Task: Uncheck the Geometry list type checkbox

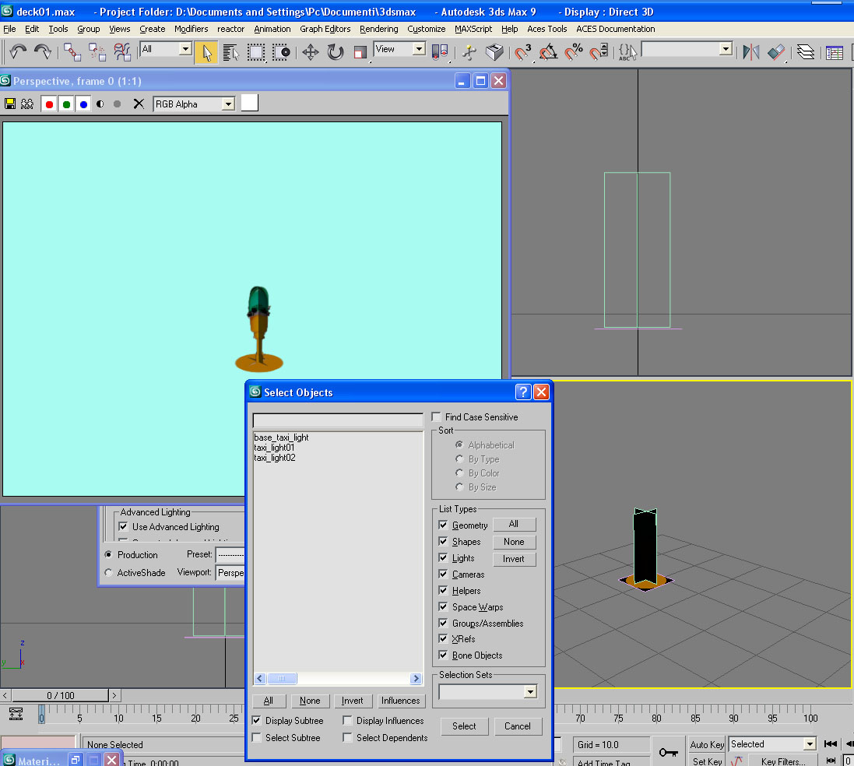Action: (x=444, y=525)
